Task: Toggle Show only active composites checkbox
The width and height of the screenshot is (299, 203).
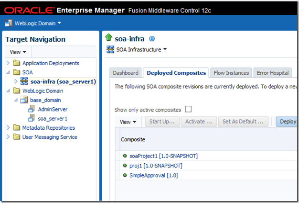Action: 188,109
